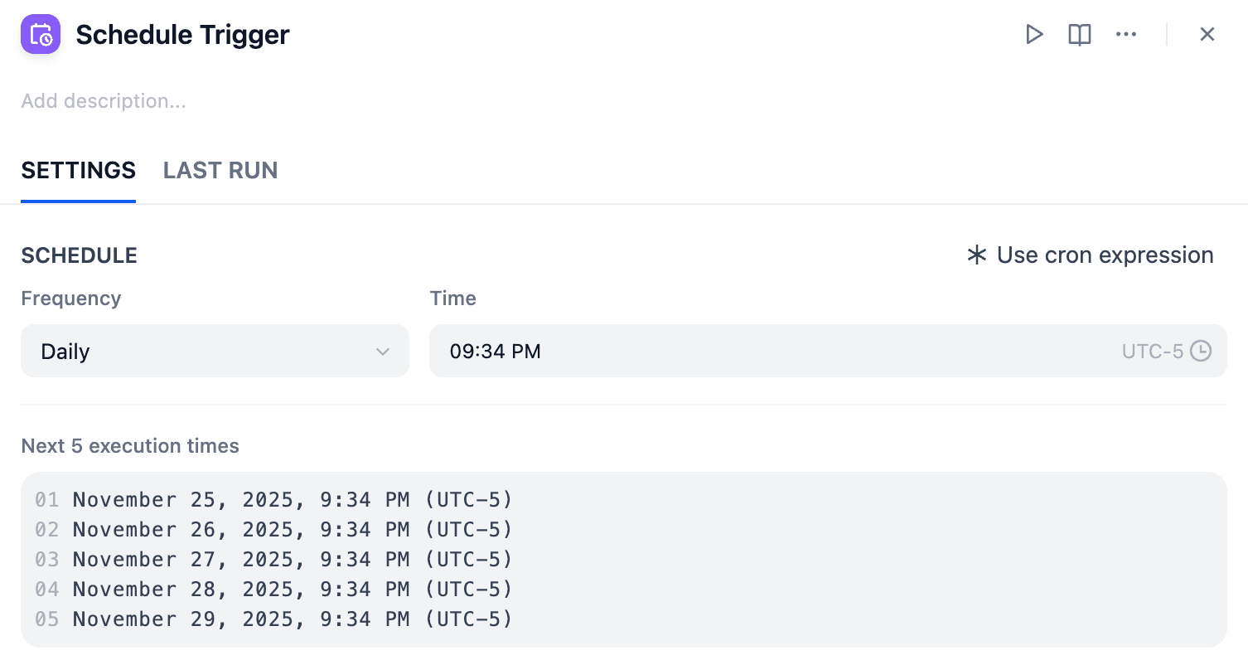Select the November 29 execution time line
1248x665 pixels.
[293, 619]
